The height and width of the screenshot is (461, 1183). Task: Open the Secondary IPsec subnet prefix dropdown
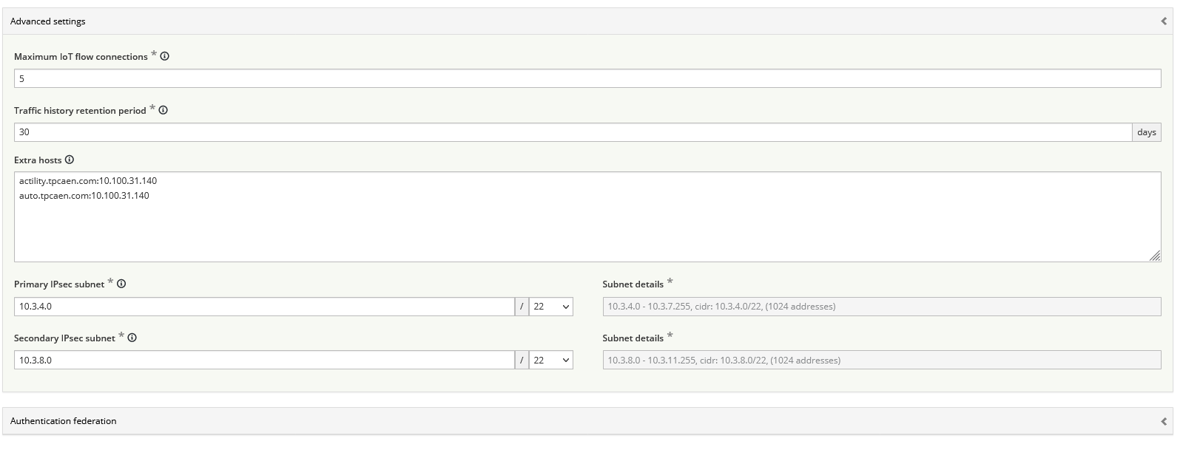pos(551,361)
